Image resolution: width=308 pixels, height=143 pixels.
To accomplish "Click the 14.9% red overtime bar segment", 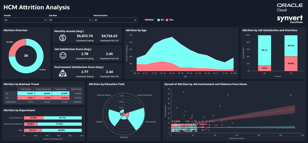I will [x=264, y=68].
